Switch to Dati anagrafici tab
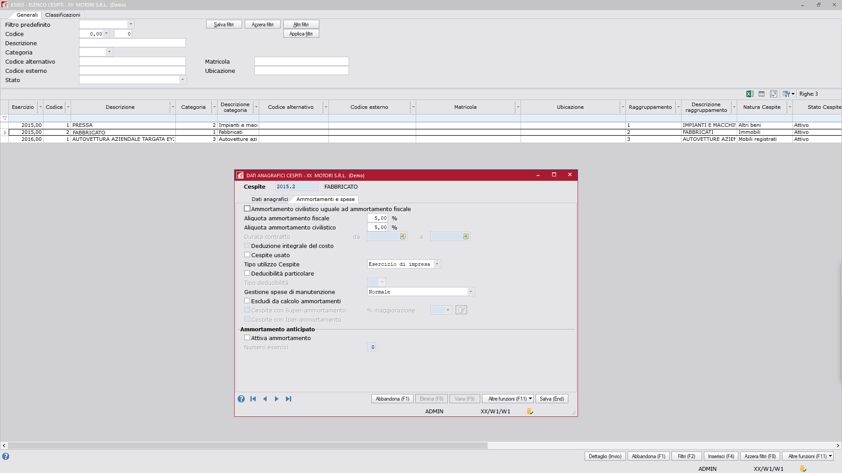The image size is (842, 473). [x=270, y=199]
